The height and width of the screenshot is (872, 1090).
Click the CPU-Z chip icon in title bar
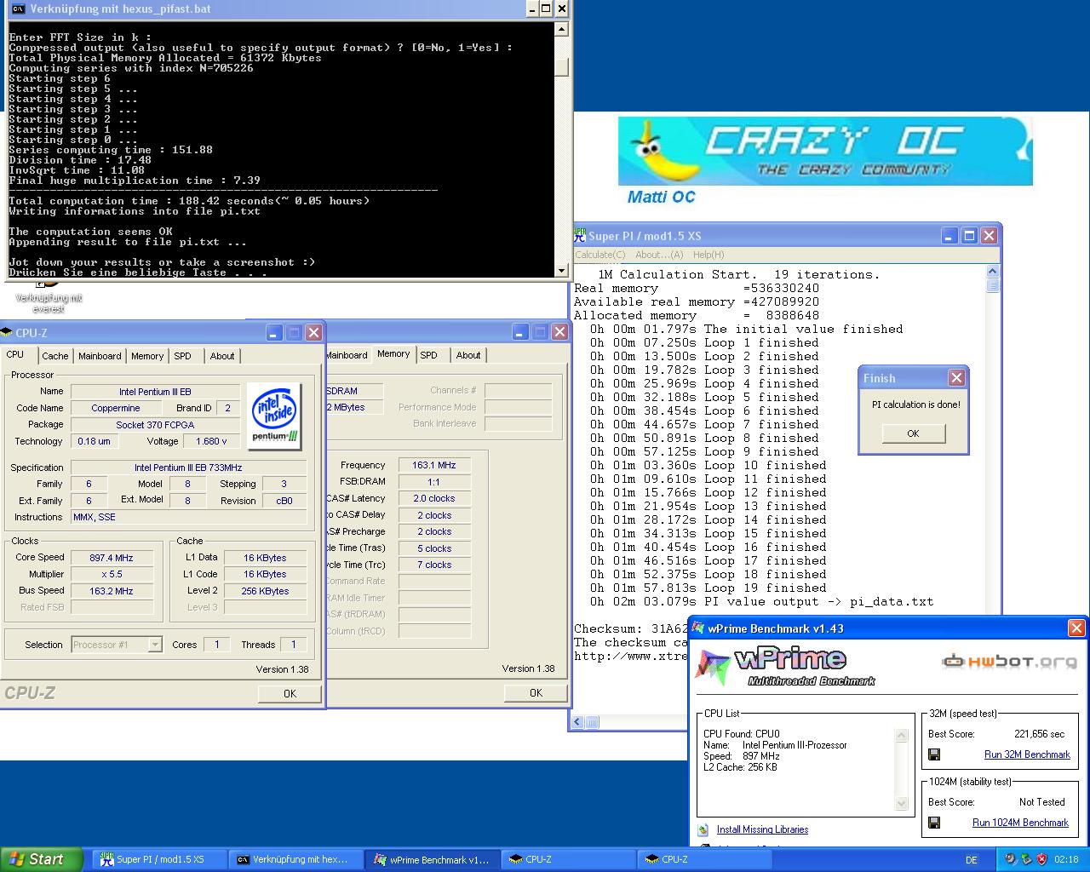[7, 332]
